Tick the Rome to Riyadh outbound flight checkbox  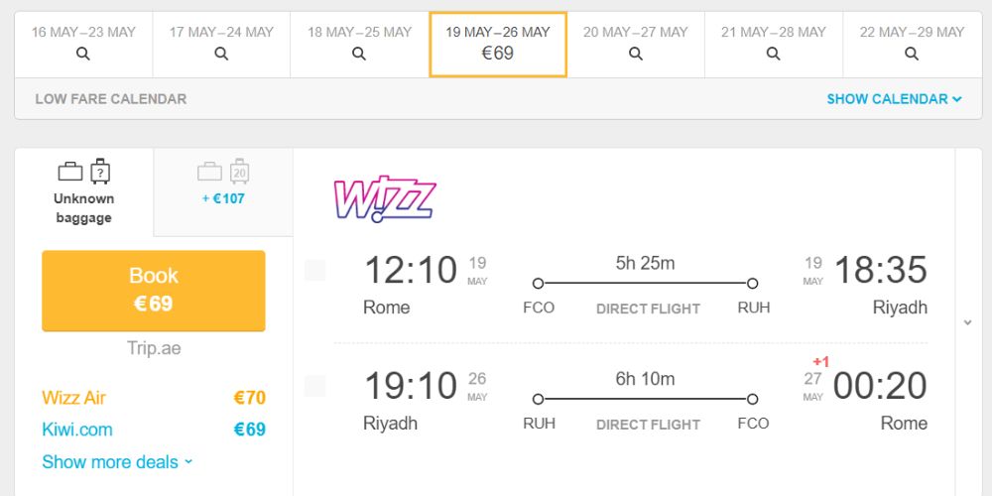pyautogui.click(x=315, y=270)
